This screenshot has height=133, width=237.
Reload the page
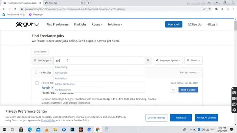tap(15, 9)
